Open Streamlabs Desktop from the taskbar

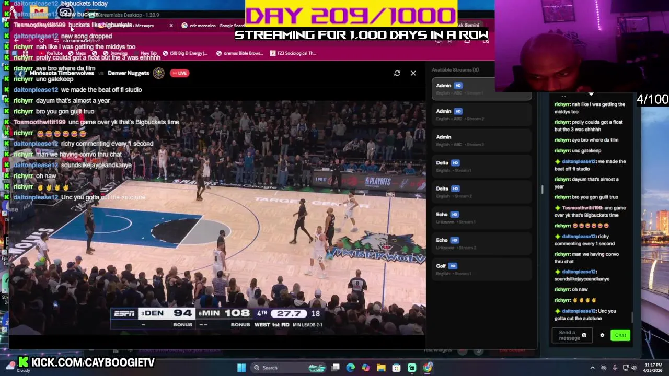[x=412, y=368]
